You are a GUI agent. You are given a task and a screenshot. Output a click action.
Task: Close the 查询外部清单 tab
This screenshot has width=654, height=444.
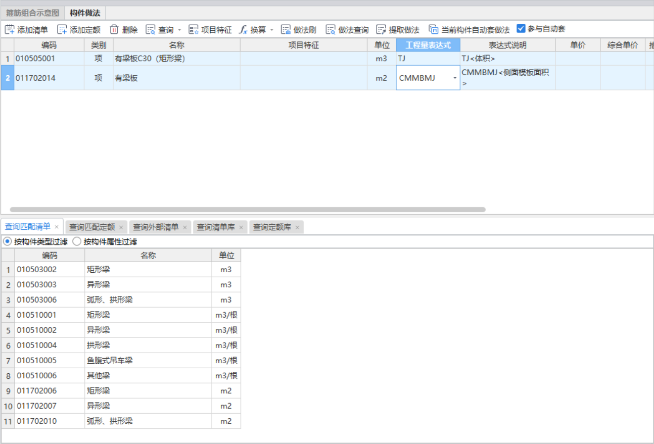coord(185,228)
